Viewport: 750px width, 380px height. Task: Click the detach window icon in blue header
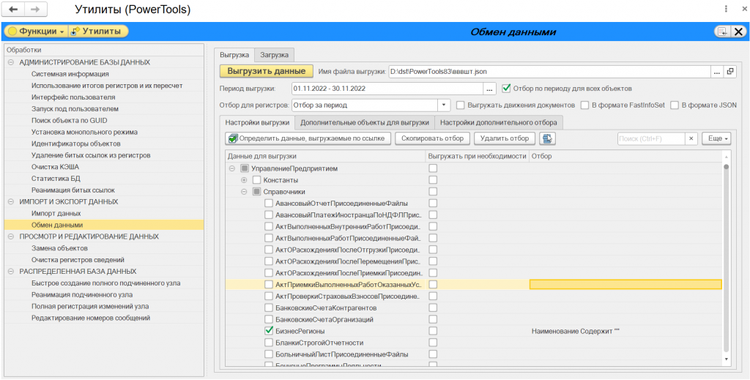(722, 31)
